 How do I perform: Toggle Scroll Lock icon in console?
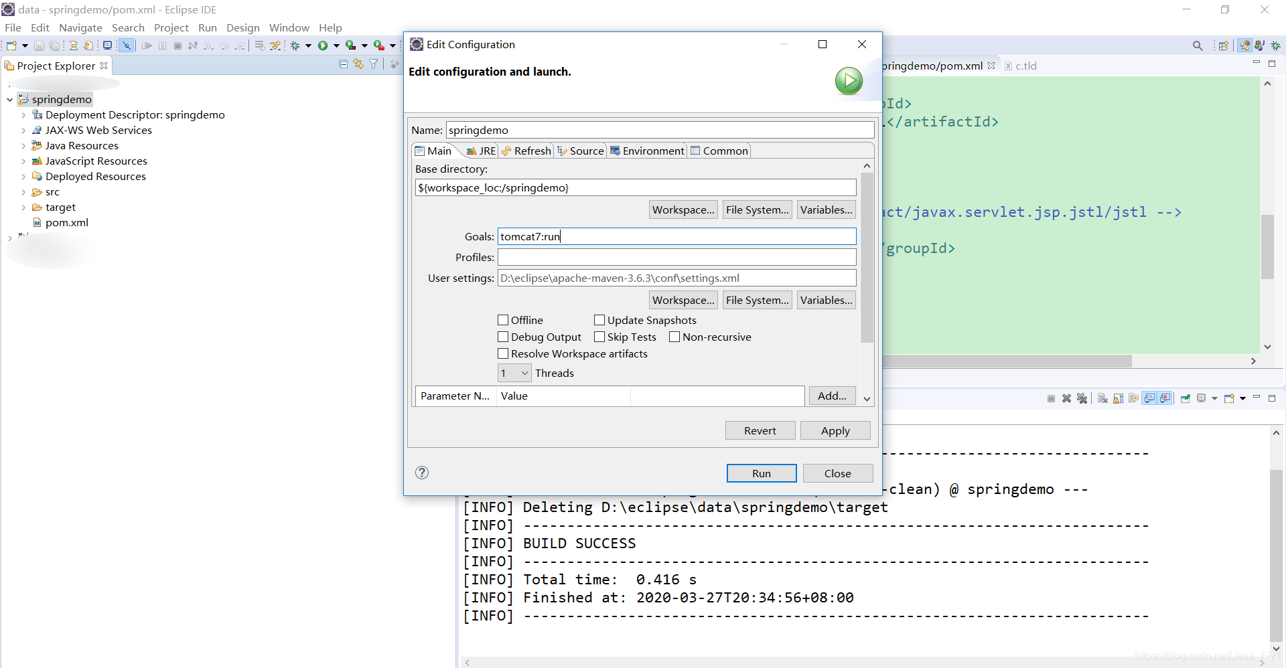1118,398
